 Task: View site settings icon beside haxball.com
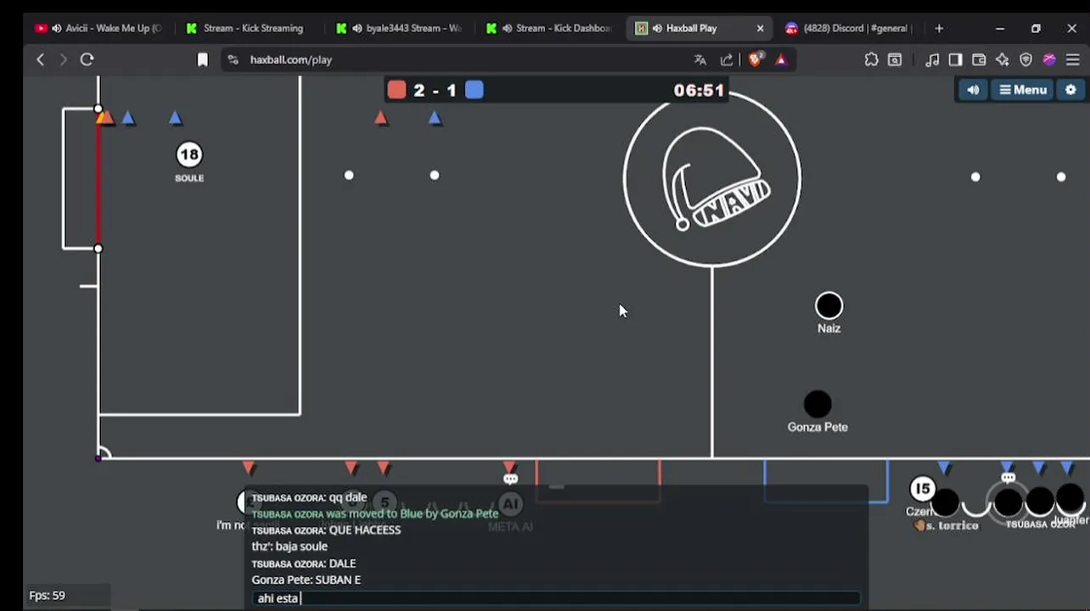pos(233,59)
